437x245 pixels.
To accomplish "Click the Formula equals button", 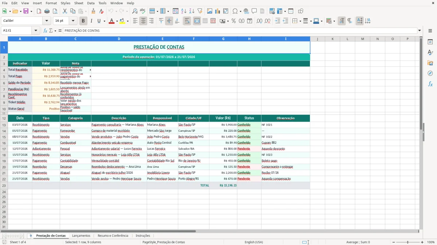I will [x=60, y=30].
